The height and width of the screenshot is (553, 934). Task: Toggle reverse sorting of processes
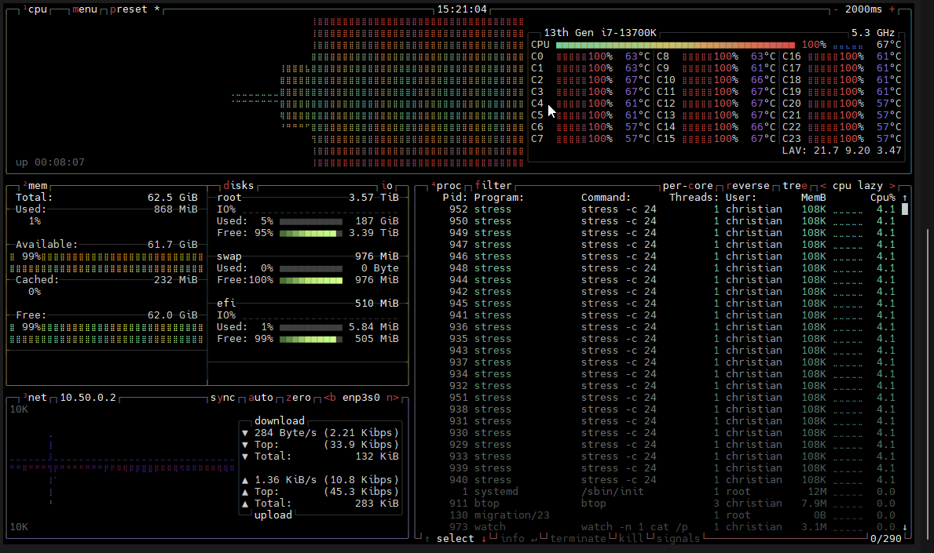pyautogui.click(x=748, y=186)
